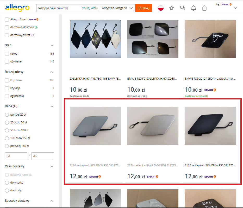Collapse the 'Sposoby dostawy' section

click(52, 201)
